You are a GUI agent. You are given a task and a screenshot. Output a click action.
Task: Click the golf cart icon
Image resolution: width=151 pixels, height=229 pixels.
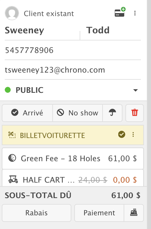click(13, 180)
